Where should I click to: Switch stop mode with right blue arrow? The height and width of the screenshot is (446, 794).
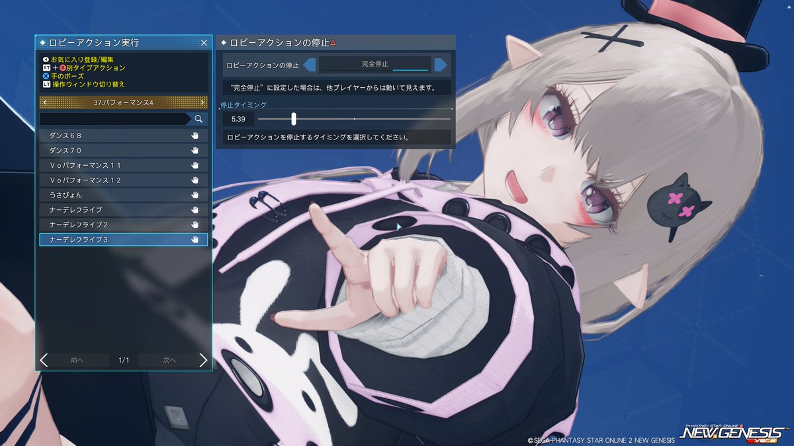[441, 65]
